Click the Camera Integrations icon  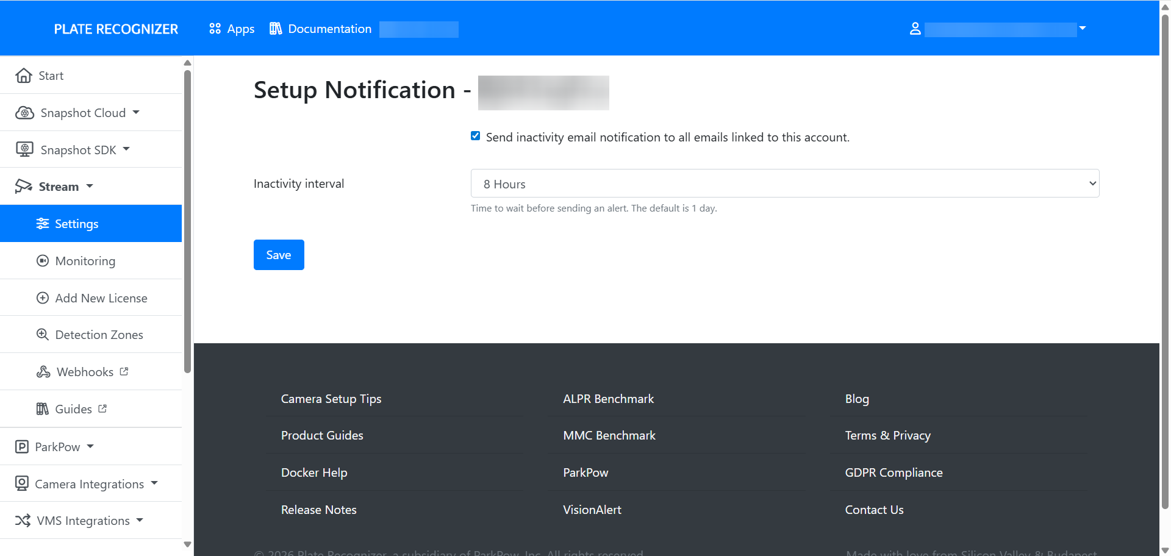pos(22,483)
